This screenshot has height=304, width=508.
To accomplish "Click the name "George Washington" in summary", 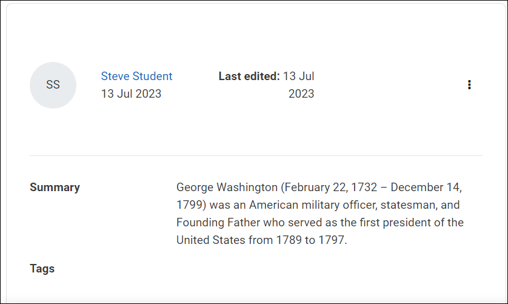I will [227, 187].
